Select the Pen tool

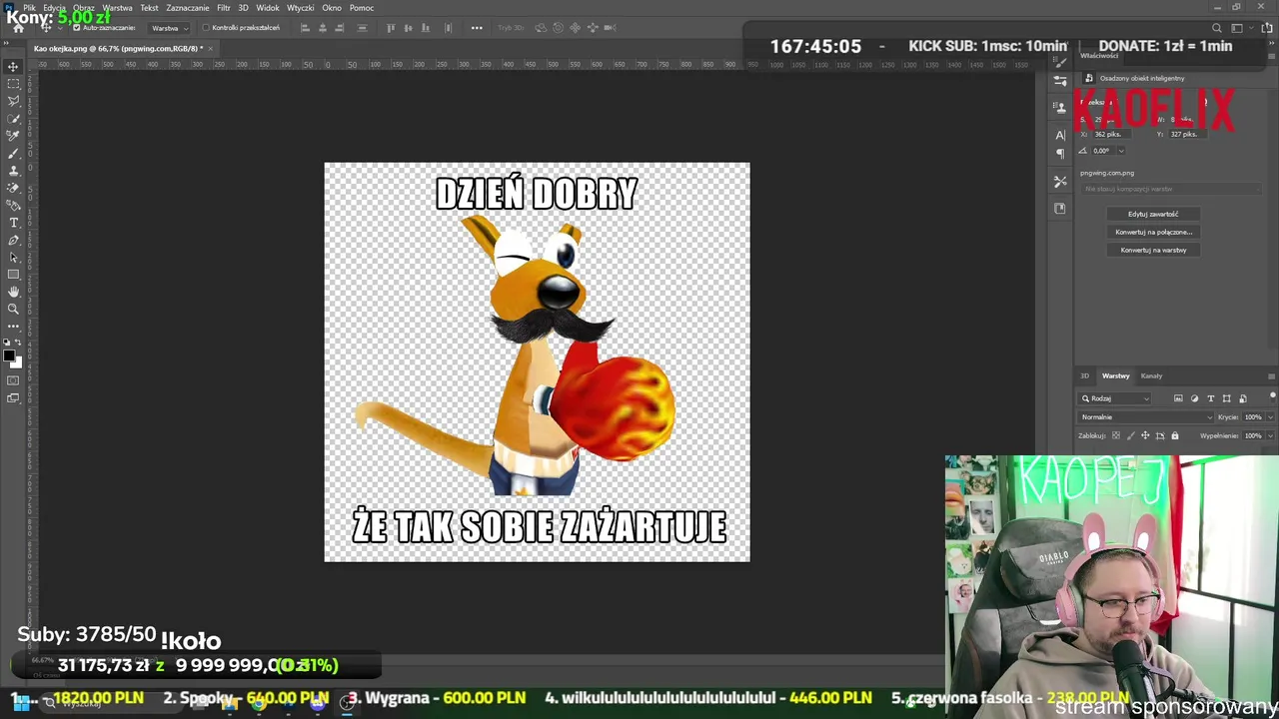point(13,240)
